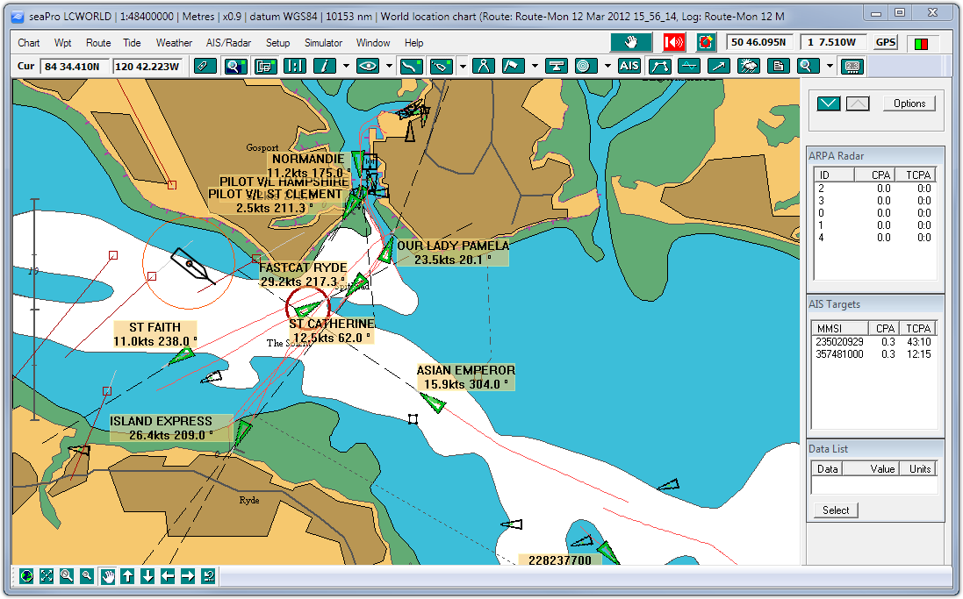
Task: Click the red man-overboard lifebuoy icon
Action: click(x=707, y=42)
